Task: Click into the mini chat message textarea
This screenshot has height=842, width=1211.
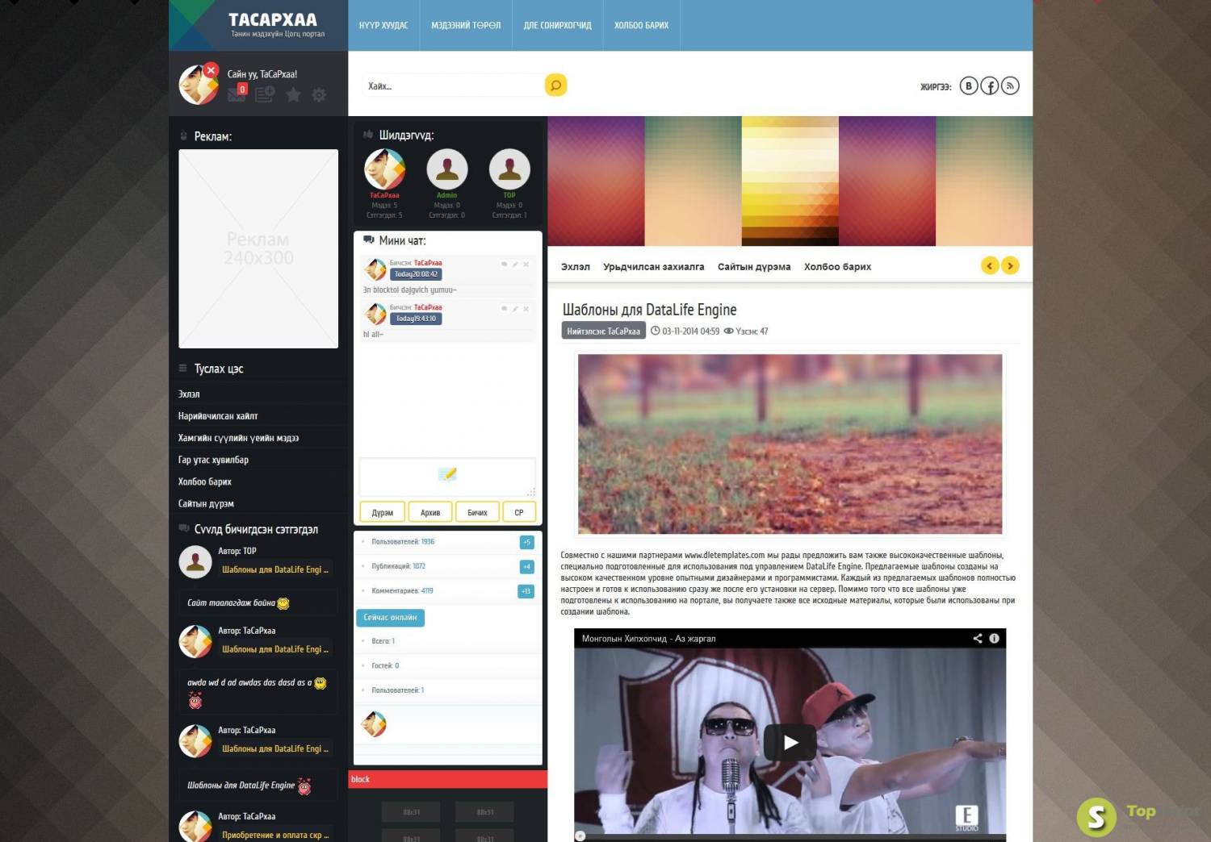Action: click(447, 477)
